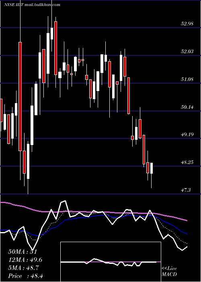This screenshot has width=201, height=282.
Task: Select the 52.98 price axis label
Action: 187,23
